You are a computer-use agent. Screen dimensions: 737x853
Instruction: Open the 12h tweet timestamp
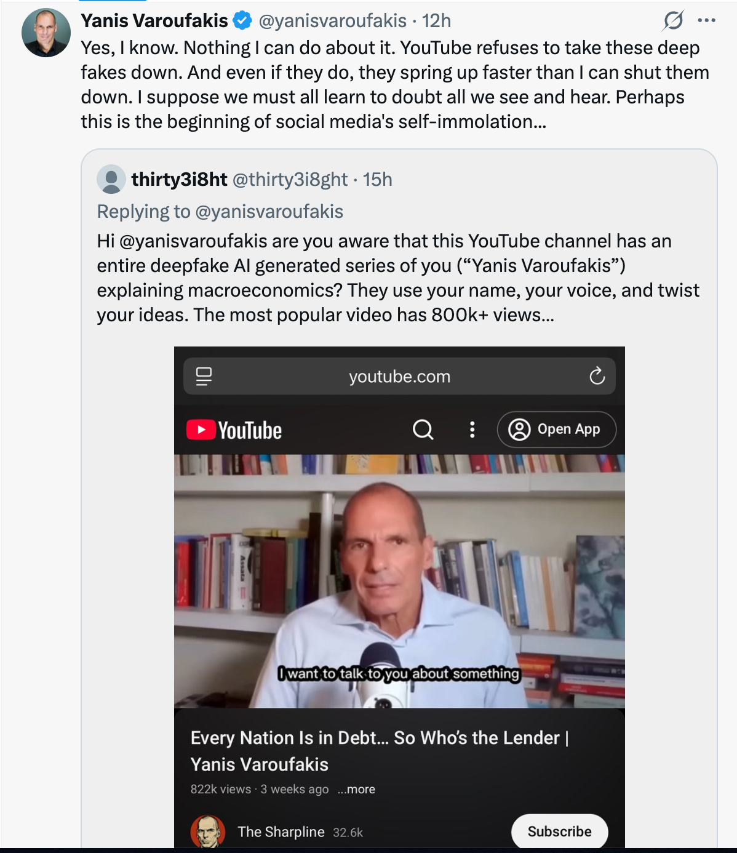pos(437,21)
